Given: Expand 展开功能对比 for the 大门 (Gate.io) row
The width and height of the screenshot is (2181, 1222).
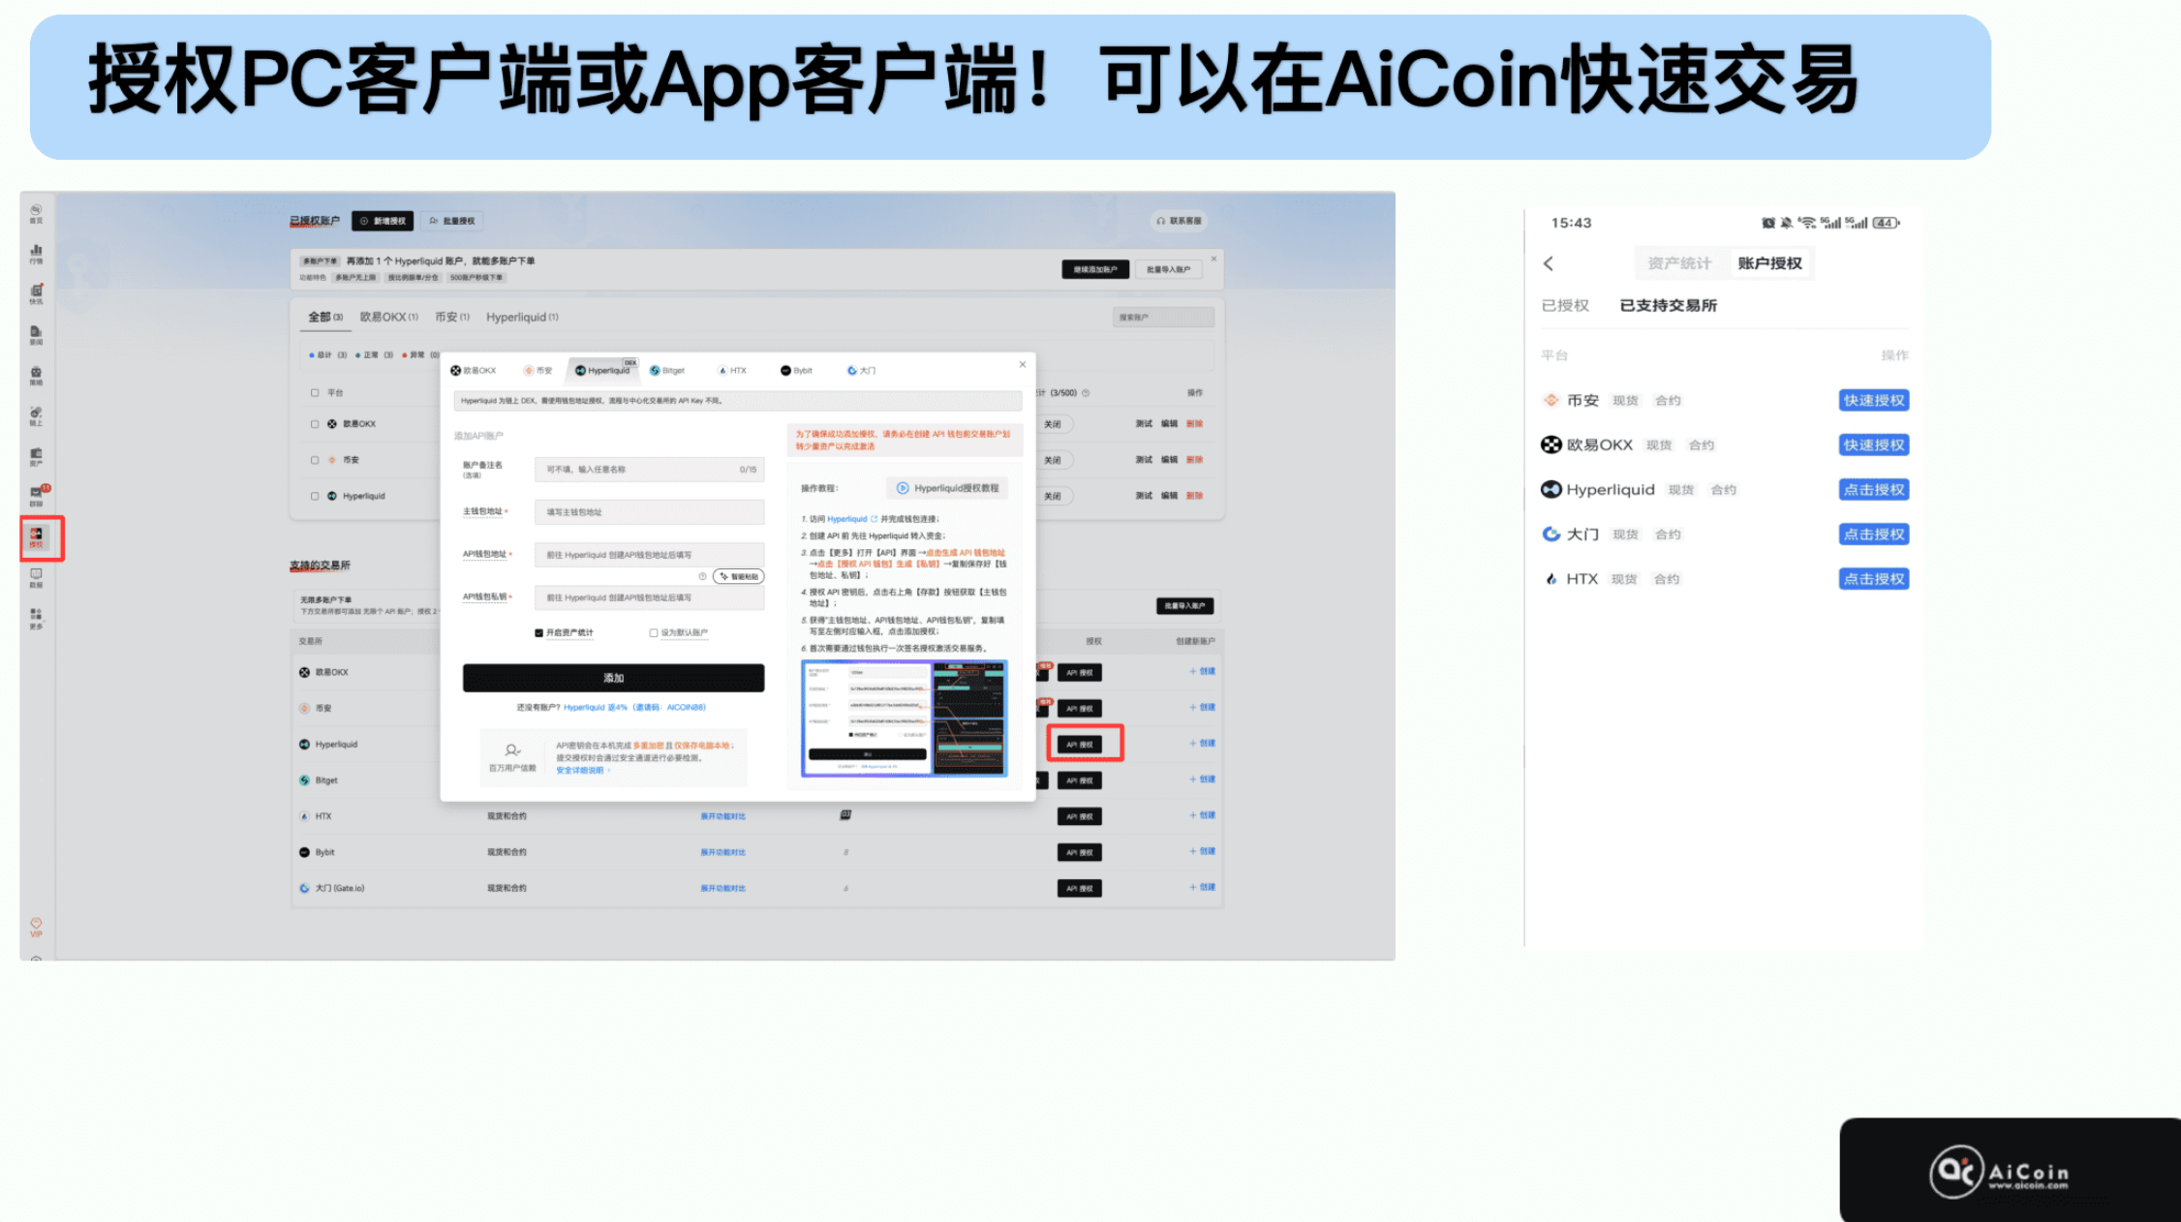Looking at the screenshot, I should click(x=722, y=888).
